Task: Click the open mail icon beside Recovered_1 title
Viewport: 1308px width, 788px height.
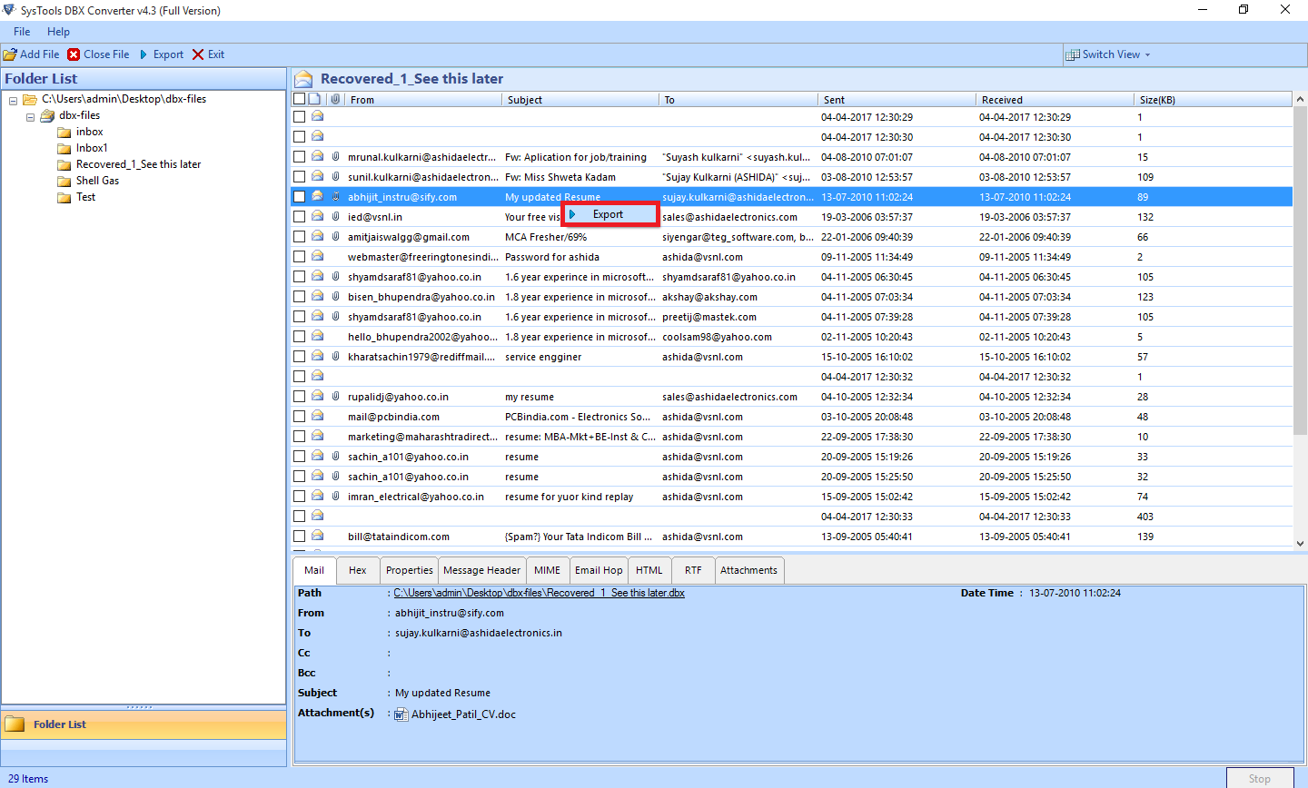Action: pyautogui.click(x=304, y=79)
